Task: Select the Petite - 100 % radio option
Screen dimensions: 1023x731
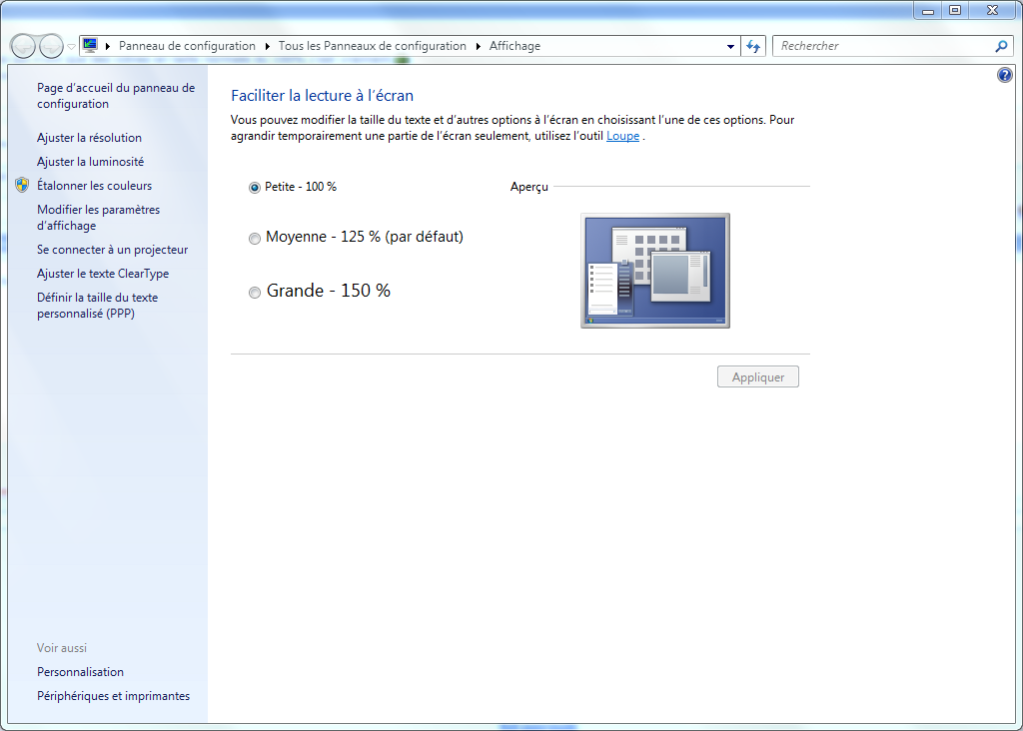Action: tap(255, 187)
